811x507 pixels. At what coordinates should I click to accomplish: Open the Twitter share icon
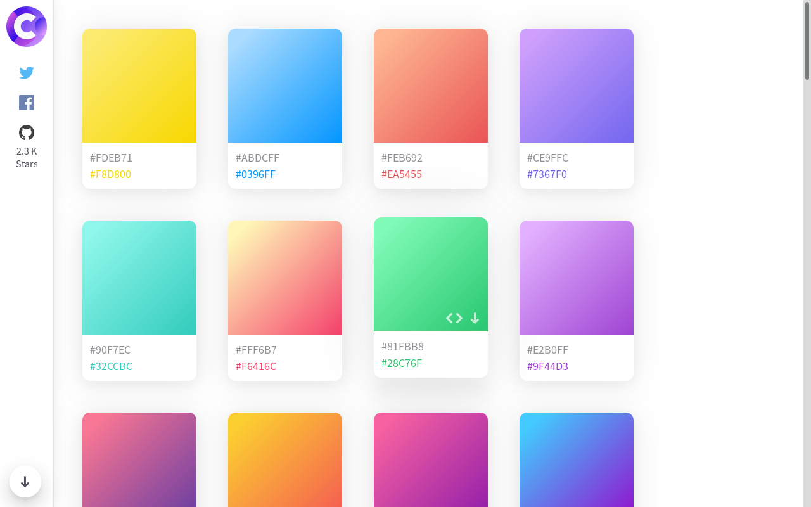tap(27, 73)
